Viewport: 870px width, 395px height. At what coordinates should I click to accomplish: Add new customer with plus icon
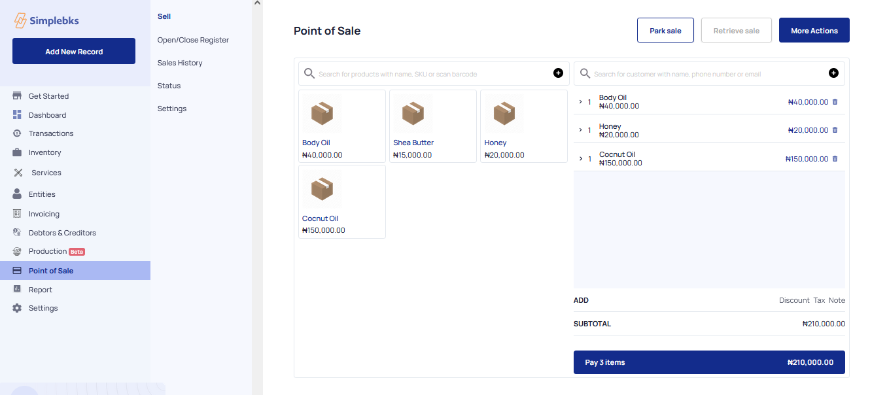pyautogui.click(x=833, y=73)
